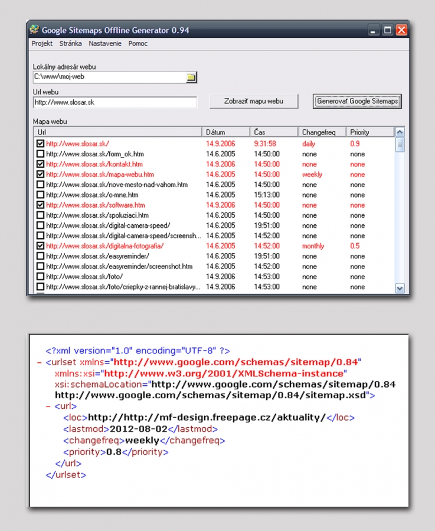This screenshot has width=435, height=531.
Task: Select the 'daily' changefreq cell
Action: (x=309, y=144)
